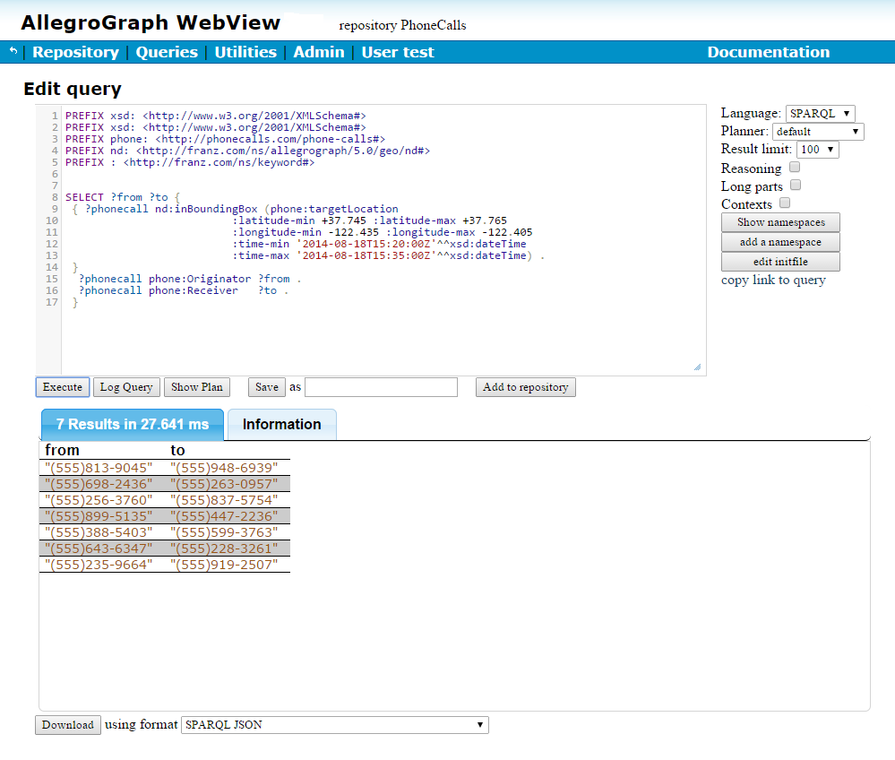Go to the Utilities menu
895x760 pixels.
[245, 52]
